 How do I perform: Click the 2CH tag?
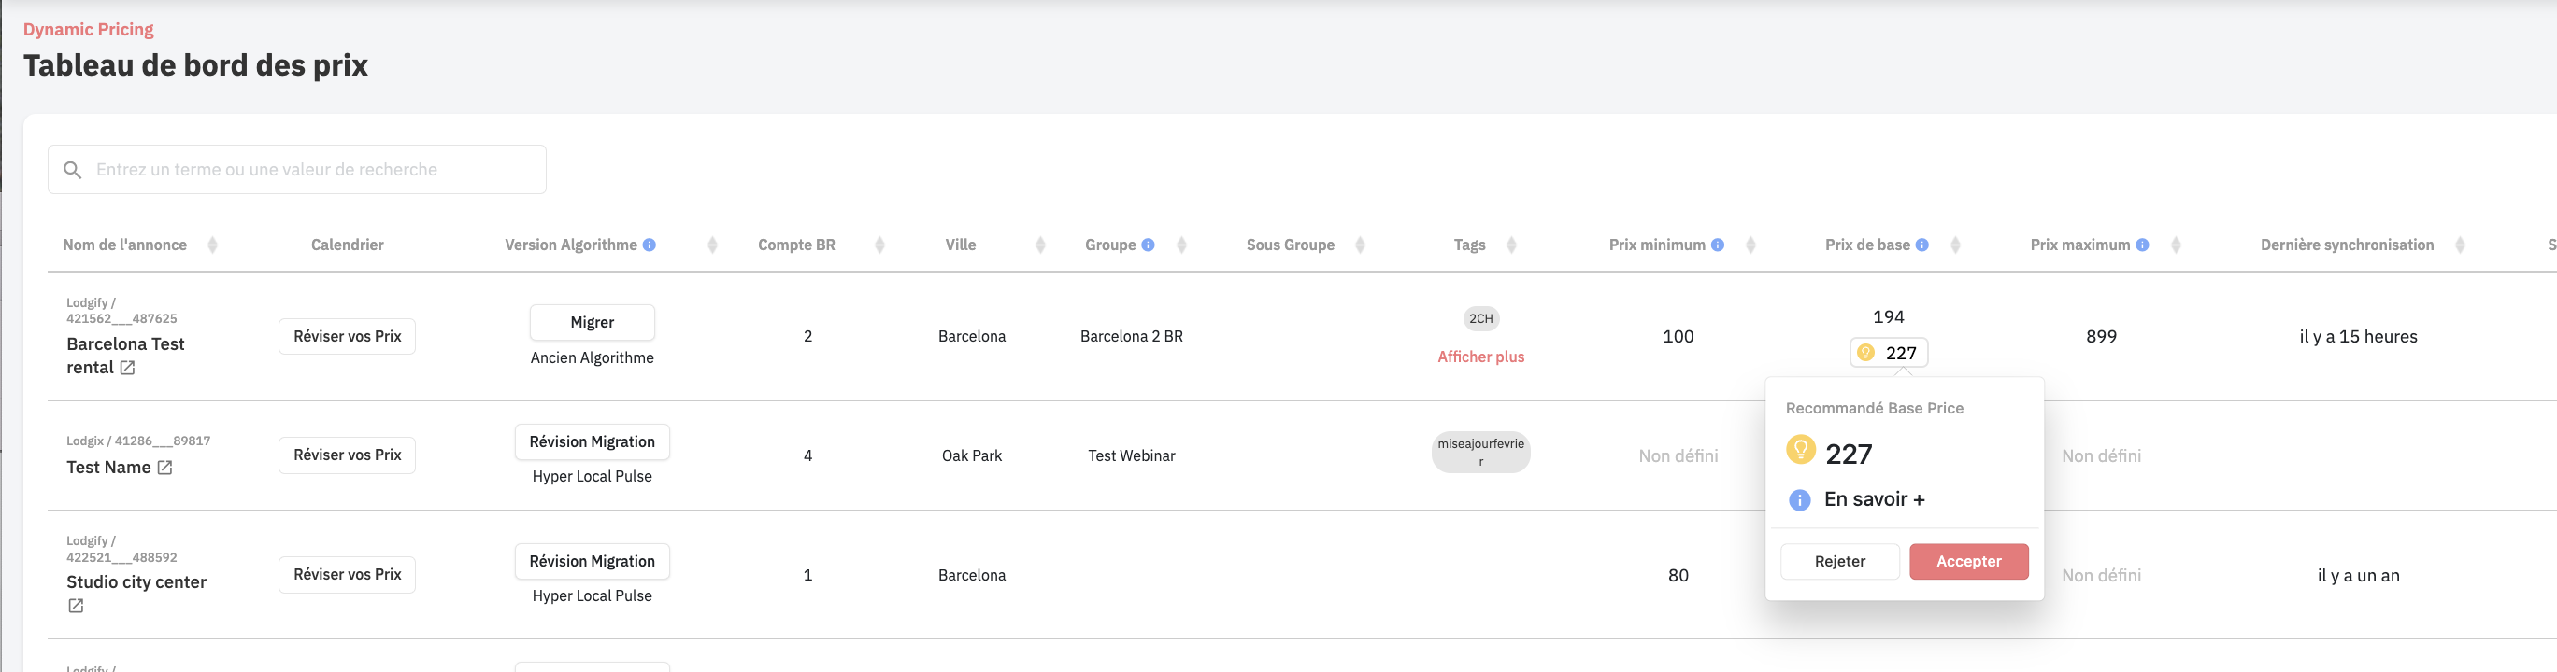[1481, 318]
